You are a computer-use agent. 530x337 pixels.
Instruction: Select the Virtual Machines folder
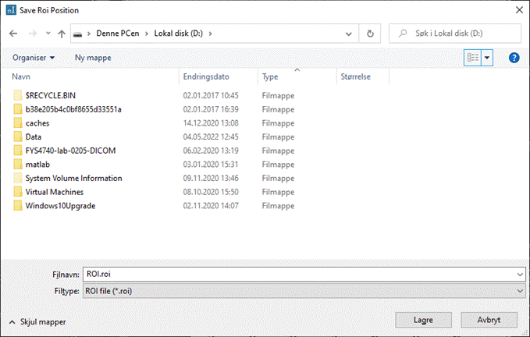(x=54, y=192)
